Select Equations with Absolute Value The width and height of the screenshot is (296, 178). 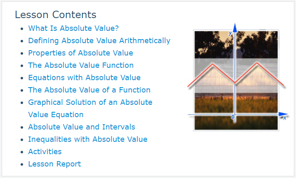[x=85, y=78]
